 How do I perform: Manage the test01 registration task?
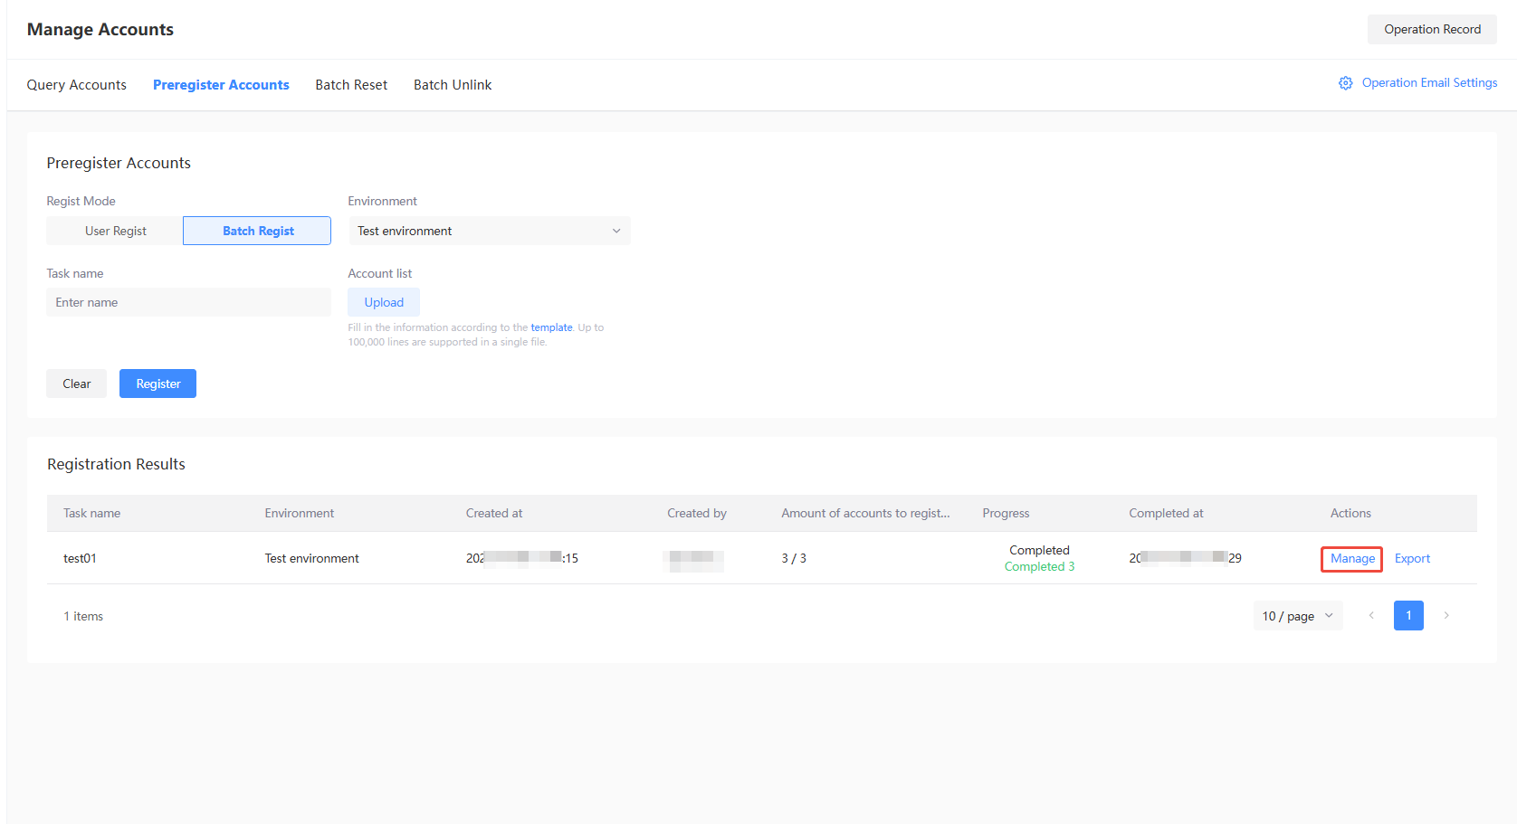tap(1352, 559)
